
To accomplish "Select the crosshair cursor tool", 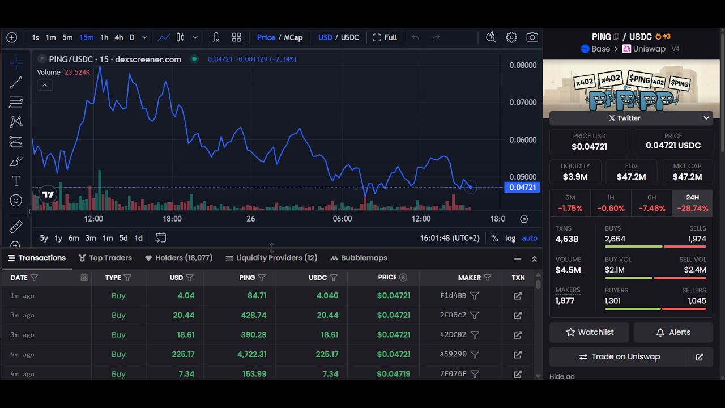I will pyautogui.click(x=16, y=63).
